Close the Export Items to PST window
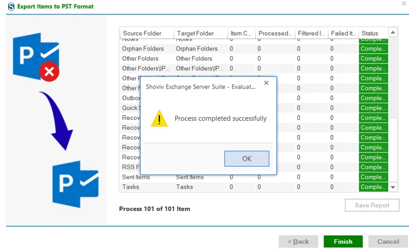The width and height of the screenshot is (409, 250). [x=404, y=4]
